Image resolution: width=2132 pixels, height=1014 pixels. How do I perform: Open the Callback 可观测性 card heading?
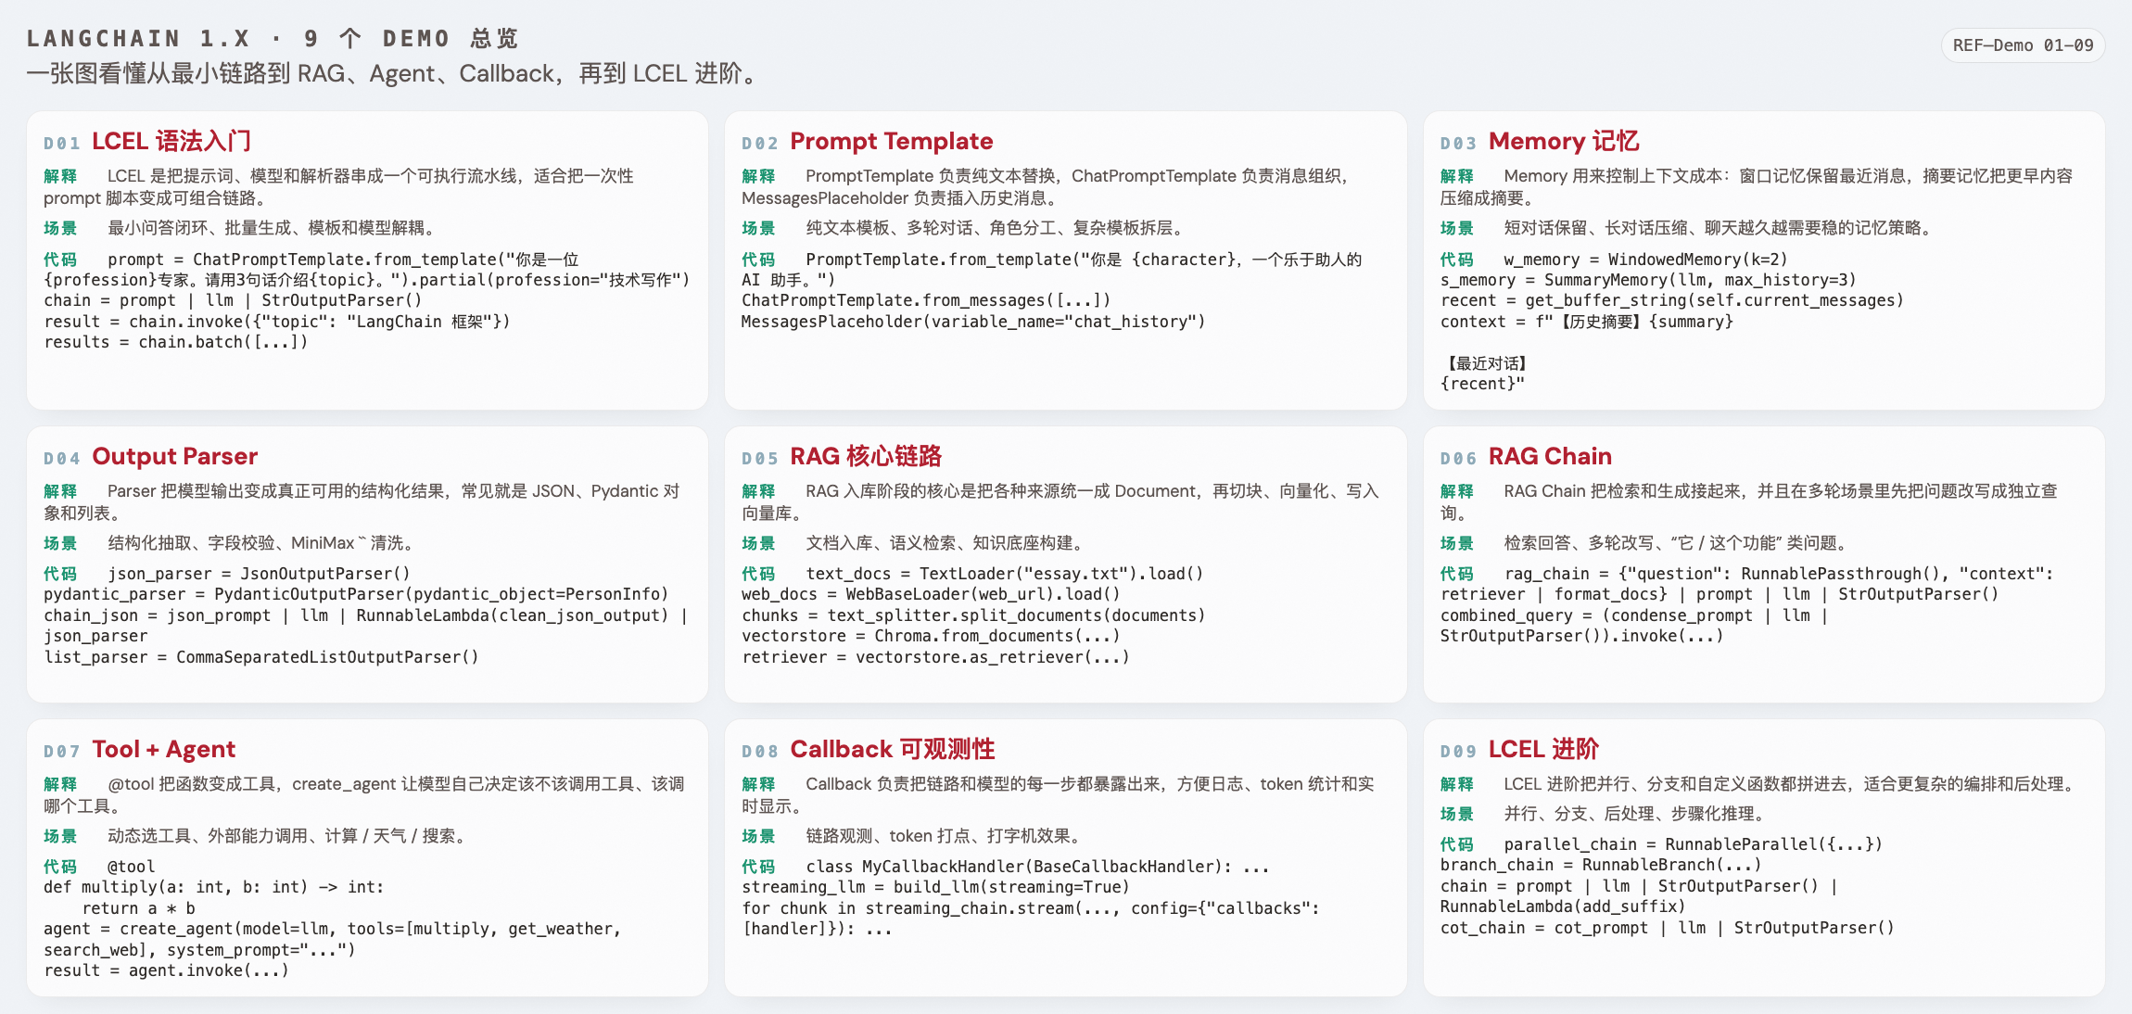(x=892, y=749)
